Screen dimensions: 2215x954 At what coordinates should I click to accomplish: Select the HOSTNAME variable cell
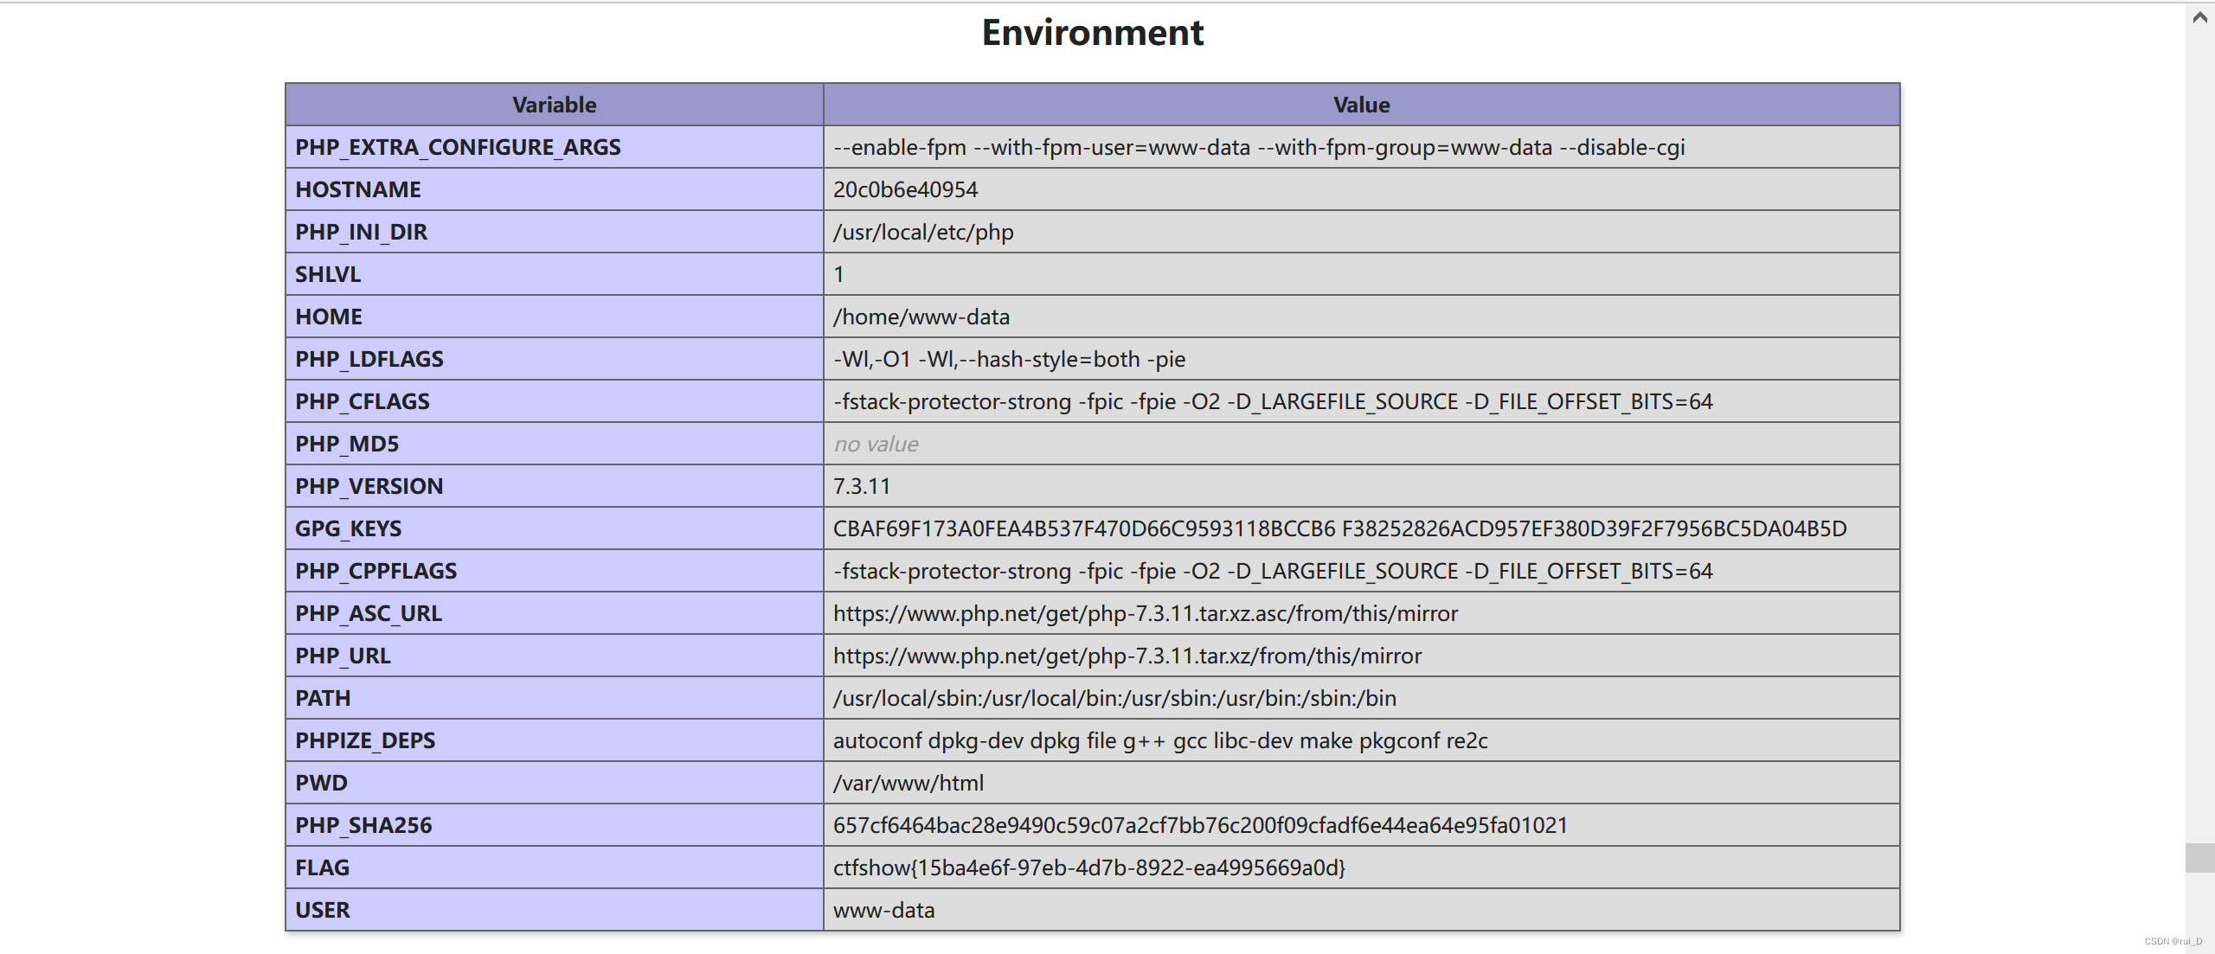coord(554,189)
